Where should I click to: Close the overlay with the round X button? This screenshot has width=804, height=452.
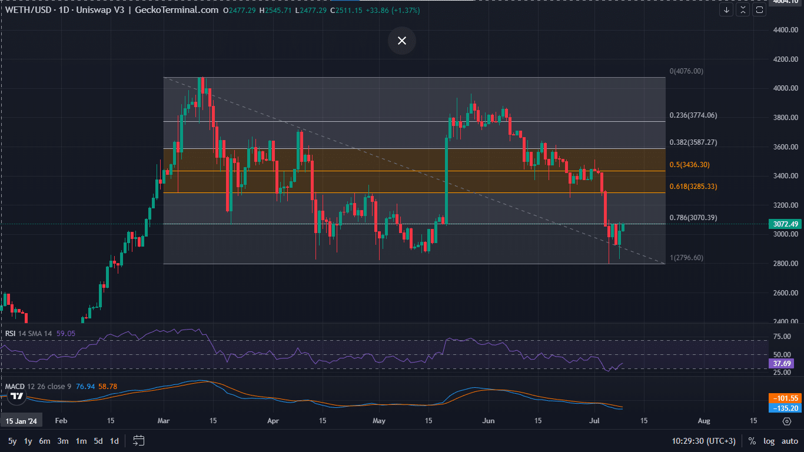coord(402,41)
